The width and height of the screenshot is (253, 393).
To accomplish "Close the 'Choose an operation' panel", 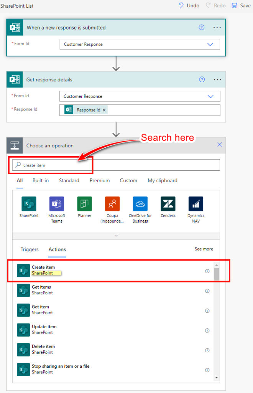I will pyautogui.click(x=220, y=144).
